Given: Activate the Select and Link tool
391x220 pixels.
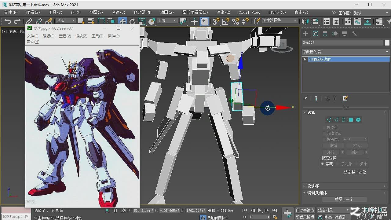Looking at the screenshot, I should (x=29, y=21).
